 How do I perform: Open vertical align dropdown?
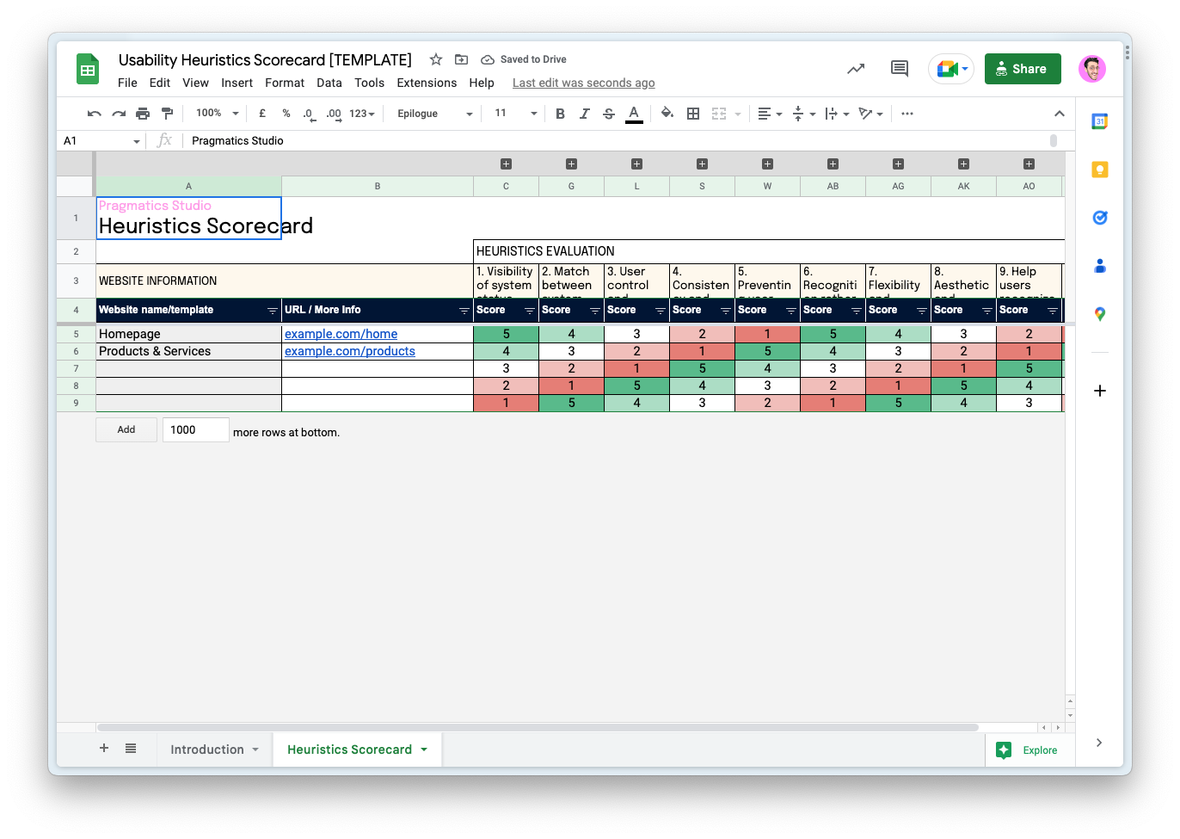tap(802, 114)
